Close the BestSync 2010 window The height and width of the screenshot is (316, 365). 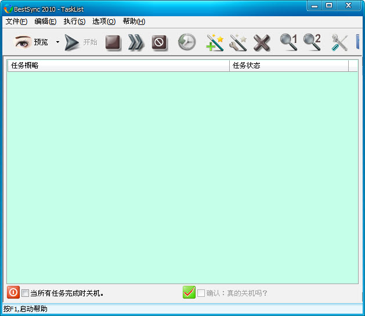pyautogui.click(x=348, y=6)
